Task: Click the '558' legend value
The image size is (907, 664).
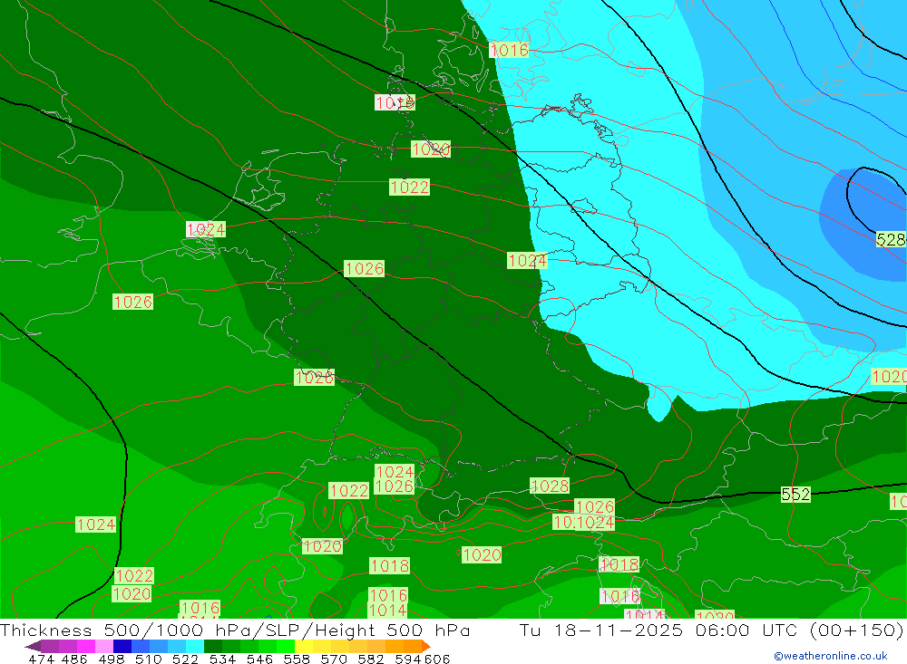Action: click(297, 659)
